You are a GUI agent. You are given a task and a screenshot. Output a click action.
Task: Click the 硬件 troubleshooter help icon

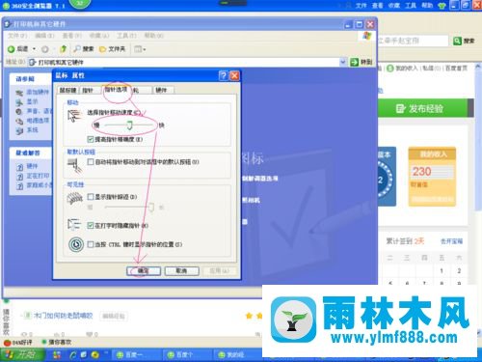[20, 167]
